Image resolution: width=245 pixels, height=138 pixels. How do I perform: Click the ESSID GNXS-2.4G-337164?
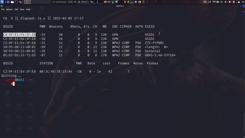[x=160, y=55]
